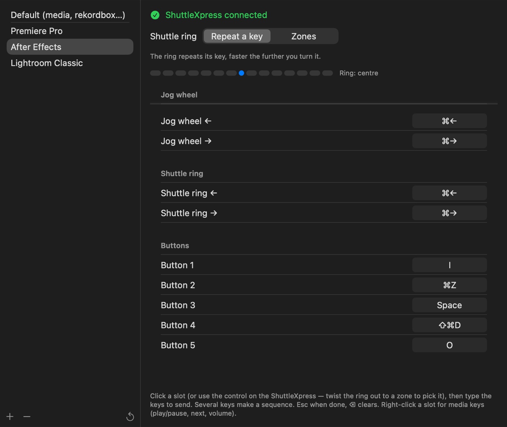Click the Button 3 row label
The image size is (507, 427).
[178, 305]
